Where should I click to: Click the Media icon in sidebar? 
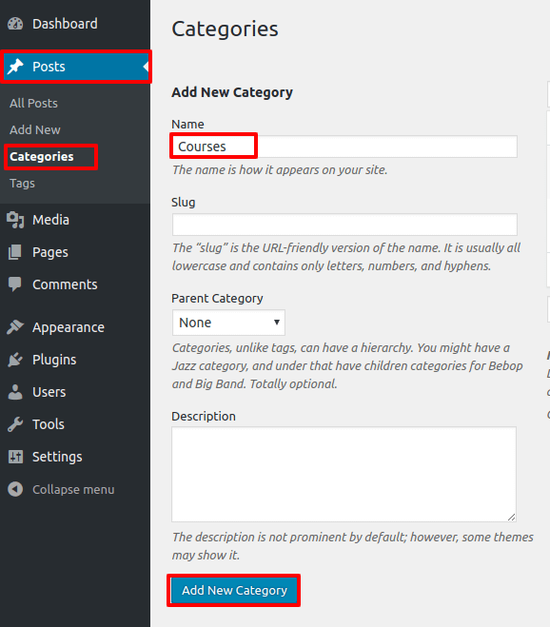coord(15,220)
